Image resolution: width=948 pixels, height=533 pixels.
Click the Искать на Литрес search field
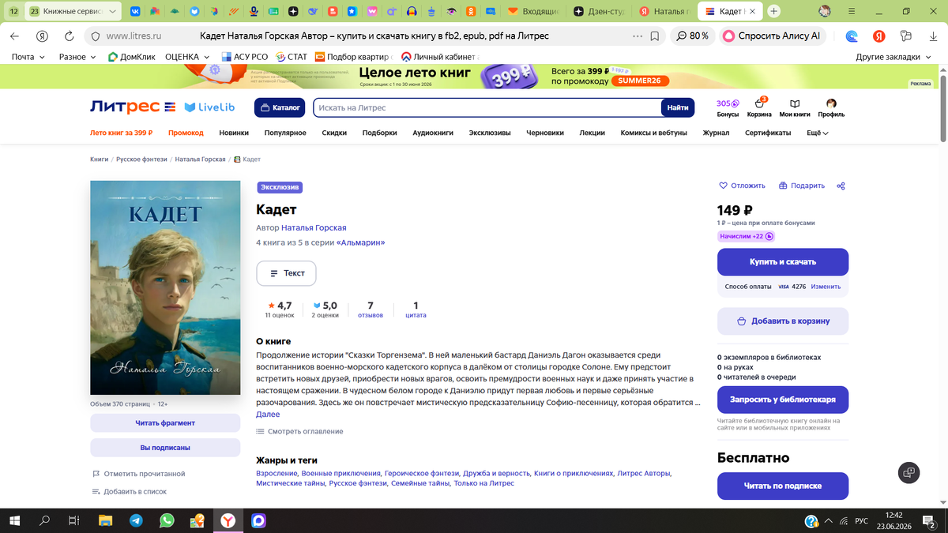[x=487, y=107]
